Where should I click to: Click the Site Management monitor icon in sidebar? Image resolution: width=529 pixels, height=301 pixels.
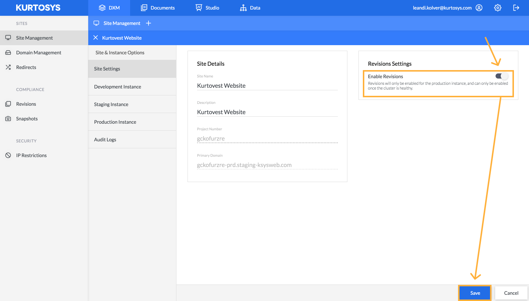point(8,38)
